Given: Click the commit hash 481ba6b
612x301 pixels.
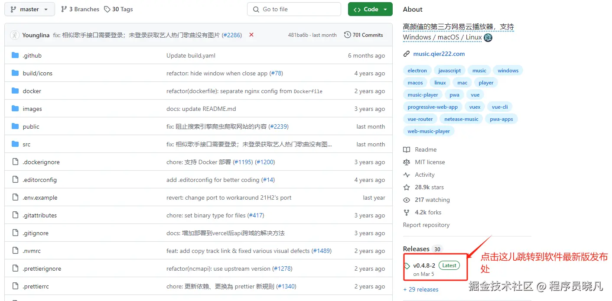Looking at the screenshot, I should point(298,35).
